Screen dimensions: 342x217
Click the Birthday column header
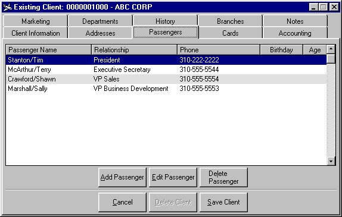(x=281, y=50)
